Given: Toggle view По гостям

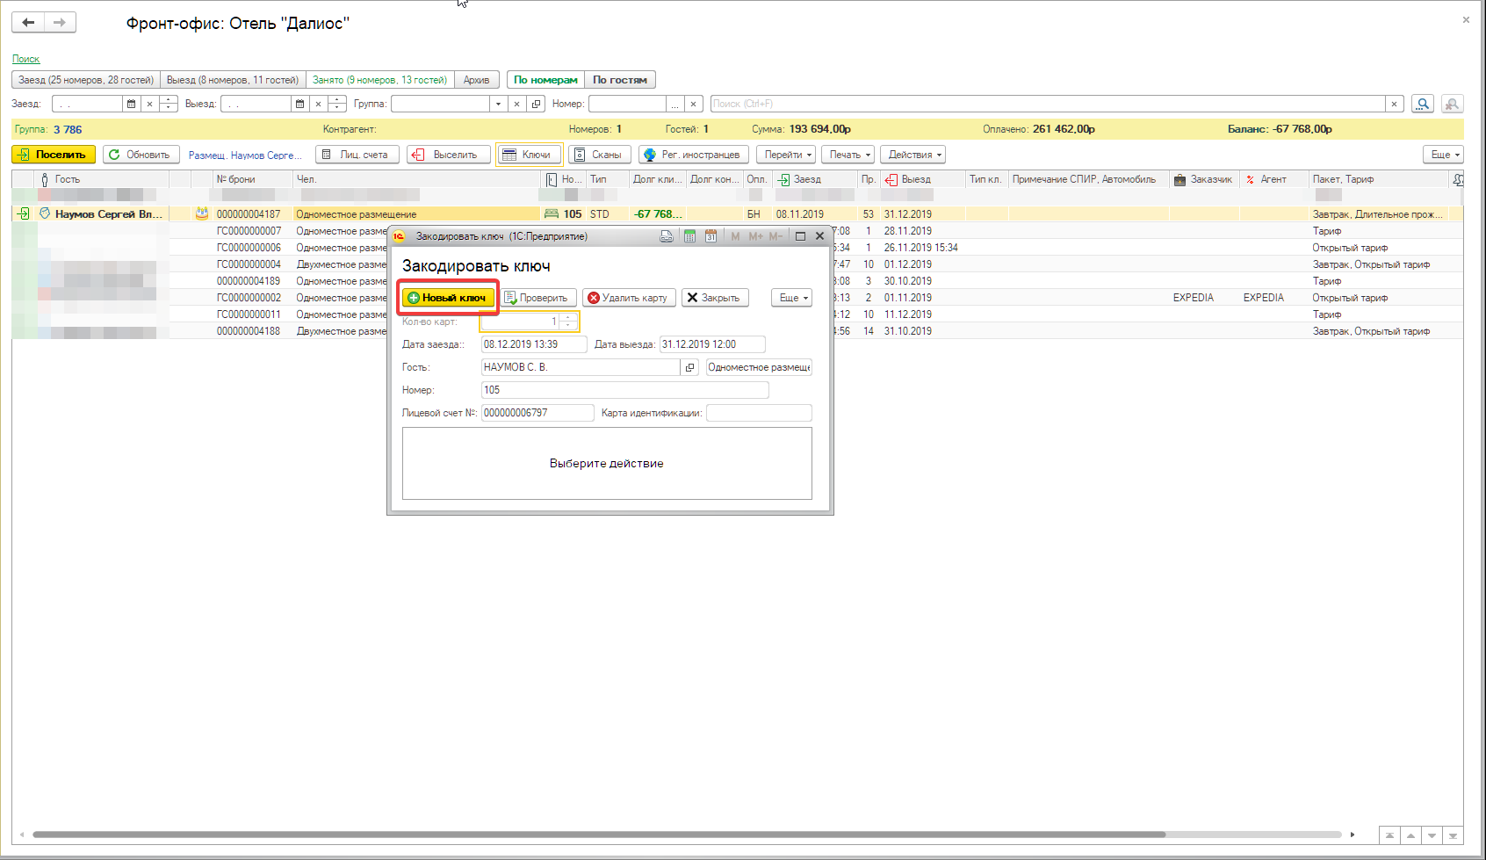Looking at the screenshot, I should [620, 80].
